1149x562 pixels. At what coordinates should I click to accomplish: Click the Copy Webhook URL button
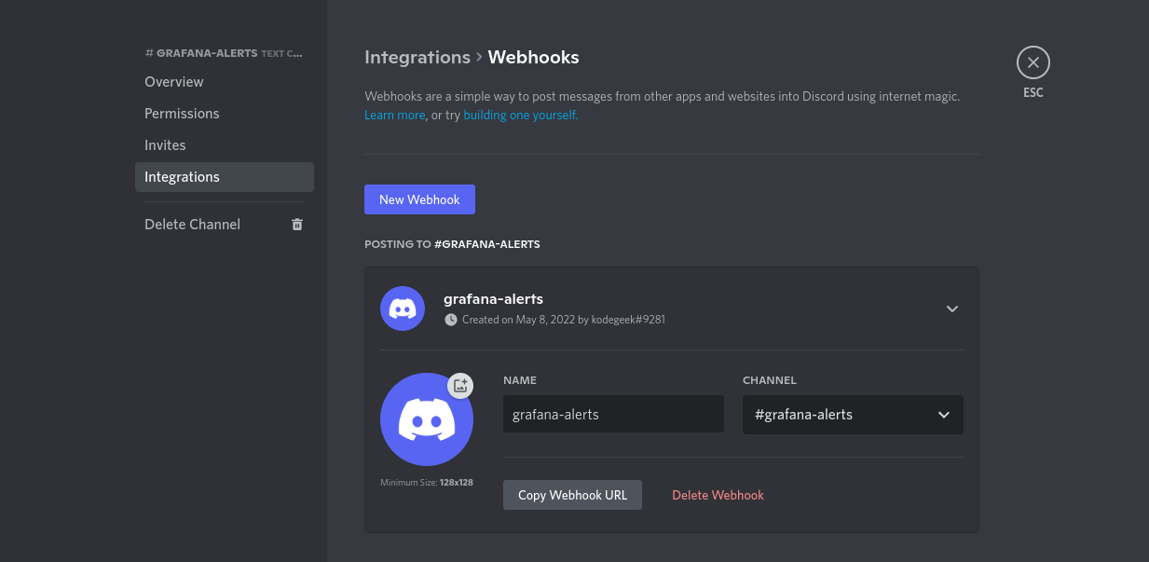pos(572,495)
